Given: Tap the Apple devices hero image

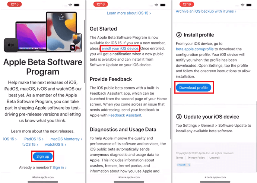Looking at the screenshot, I should click(x=43, y=32).
